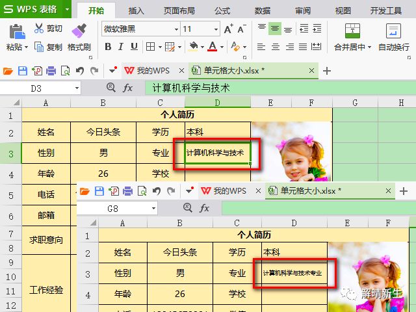Decrease font size with the A- icon
This screenshot has width=416, height=312.
[241, 29]
